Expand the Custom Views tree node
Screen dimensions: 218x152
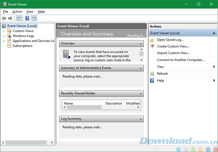pos(4,31)
